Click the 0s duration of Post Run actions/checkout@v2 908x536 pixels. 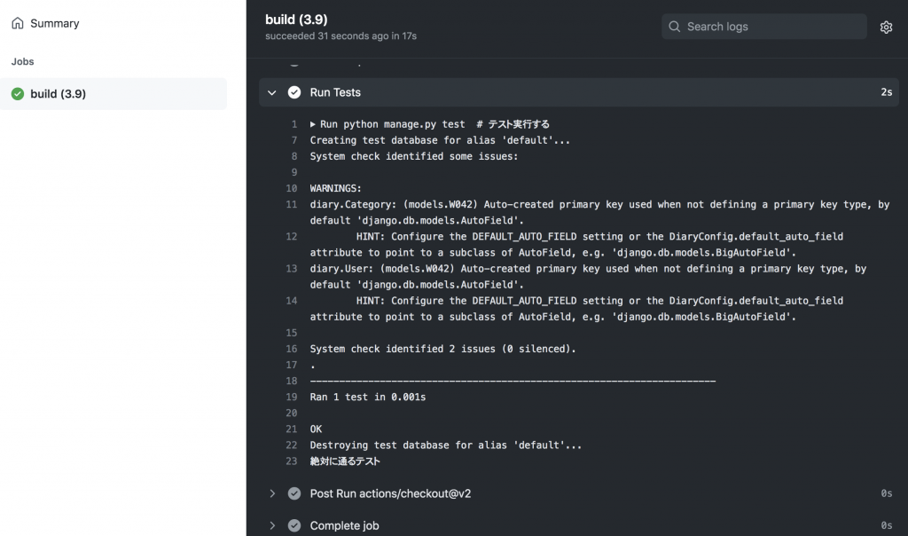point(886,493)
